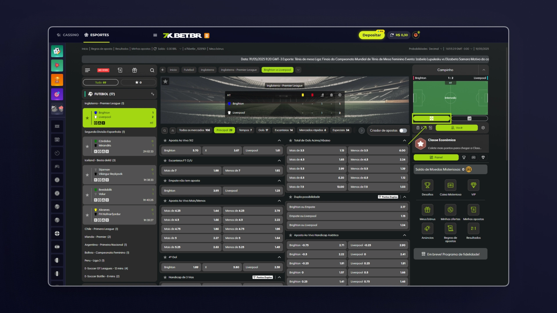Click the VIP diamond icon
This screenshot has height=313, width=557.
(473, 185)
